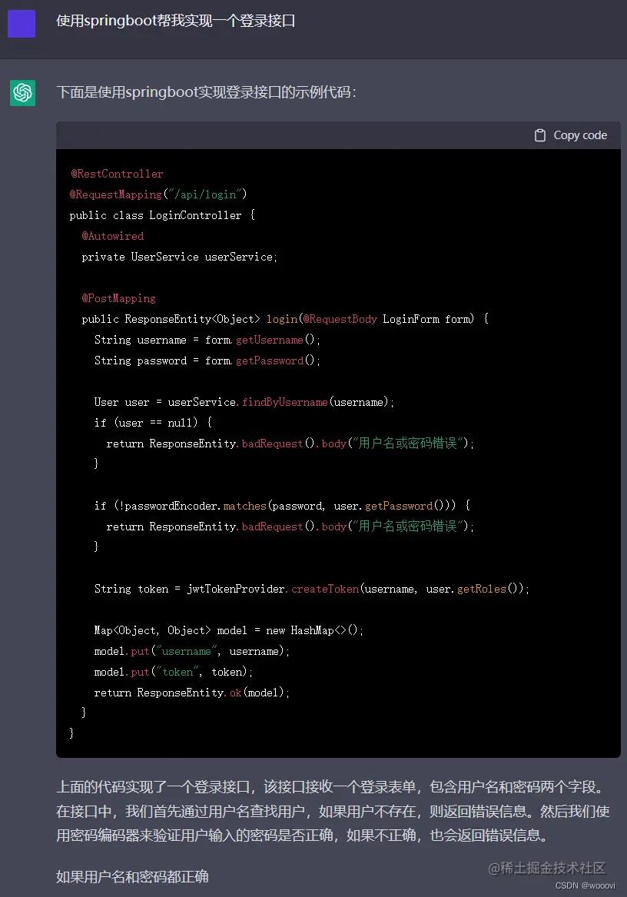Click the model.put("username") line
The width and height of the screenshot is (627, 897).
pyautogui.click(x=192, y=651)
